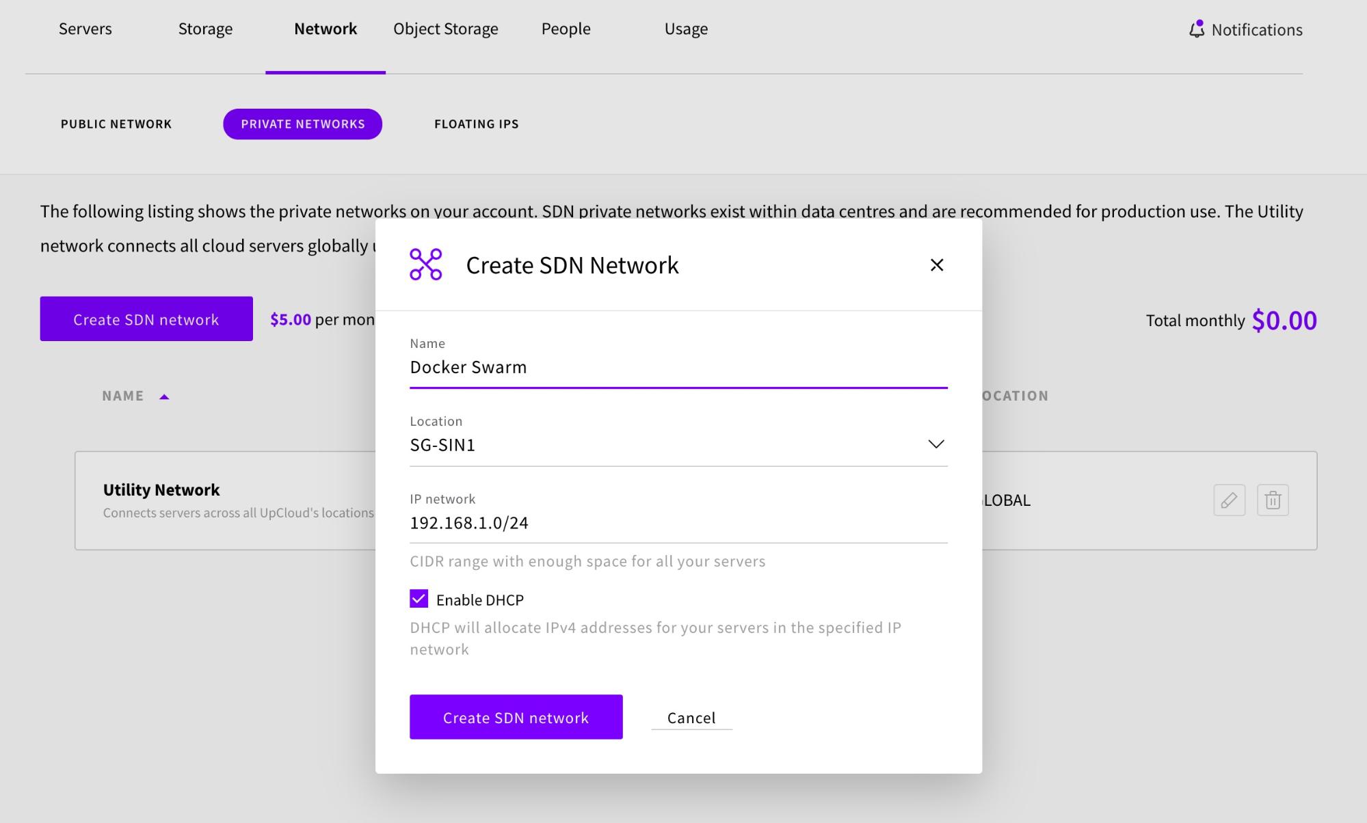Click the trash delete icon for Utility Network
This screenshot has height=823, width=1367.
click(1272, 500)
